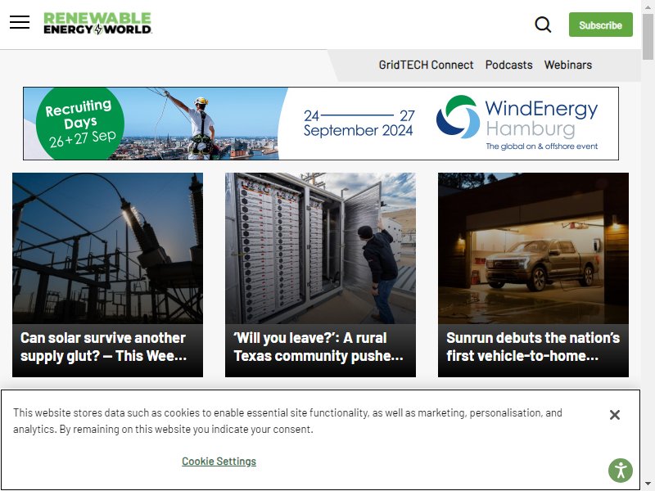Open the battery storage container photo
Screen dimensions: 655x491
[320, 249]
